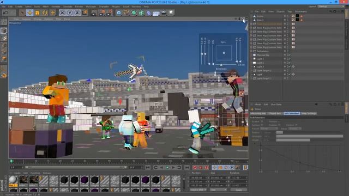Click the Undo arrow icon
The height and width of the screenshot is (196, 349).
pos(6,13)
